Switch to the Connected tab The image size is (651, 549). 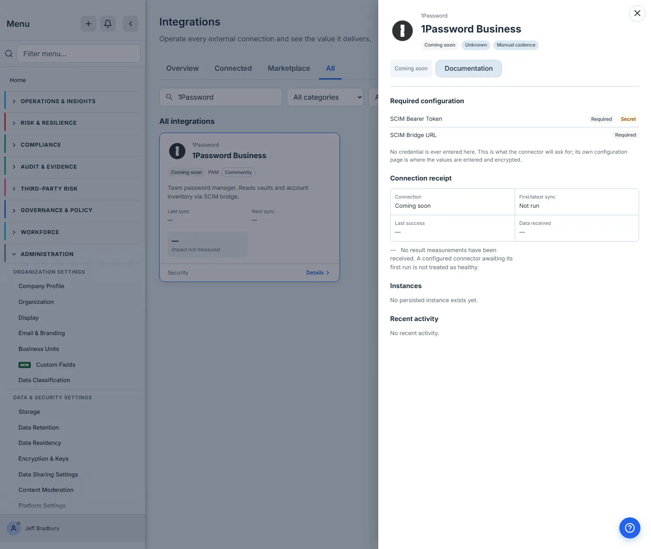point(233,69)
